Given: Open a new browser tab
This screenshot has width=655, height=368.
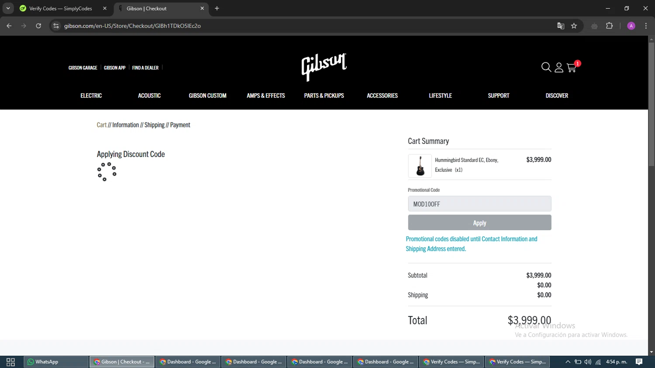Looking at the screenshot, I should coord(217,8).
